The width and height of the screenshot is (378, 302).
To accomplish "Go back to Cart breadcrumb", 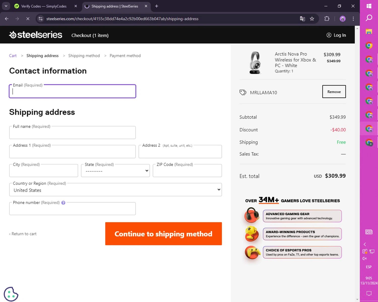I will (x=13, y=56).
